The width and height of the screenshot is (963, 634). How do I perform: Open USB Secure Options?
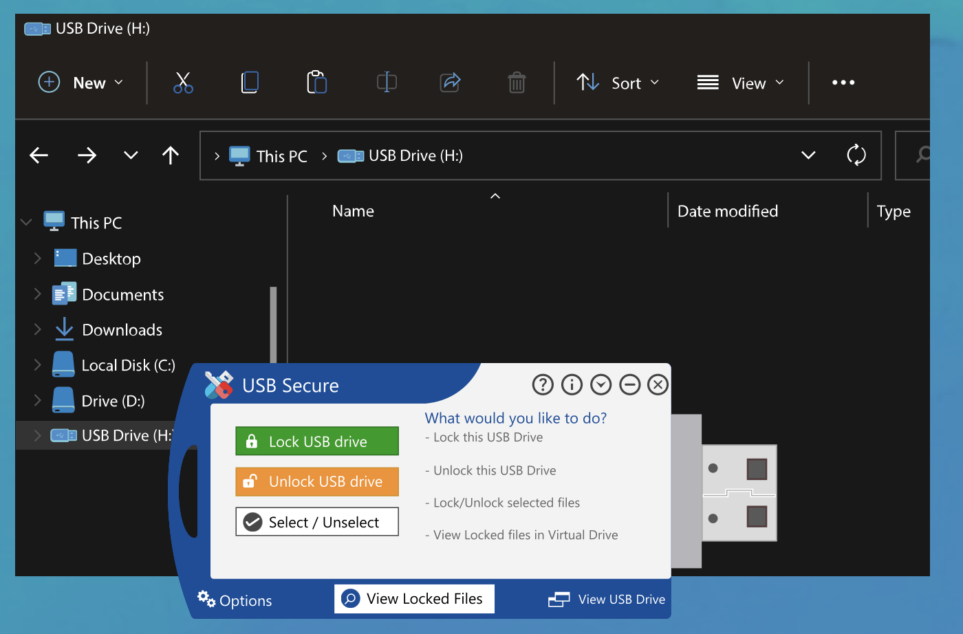pos(235,600)
